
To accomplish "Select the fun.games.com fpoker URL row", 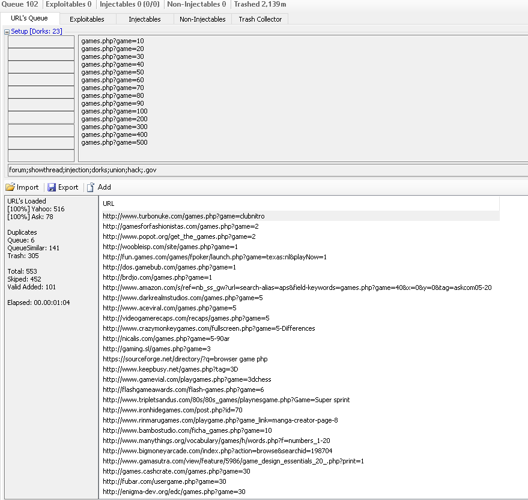I will [x=301, y=257].
